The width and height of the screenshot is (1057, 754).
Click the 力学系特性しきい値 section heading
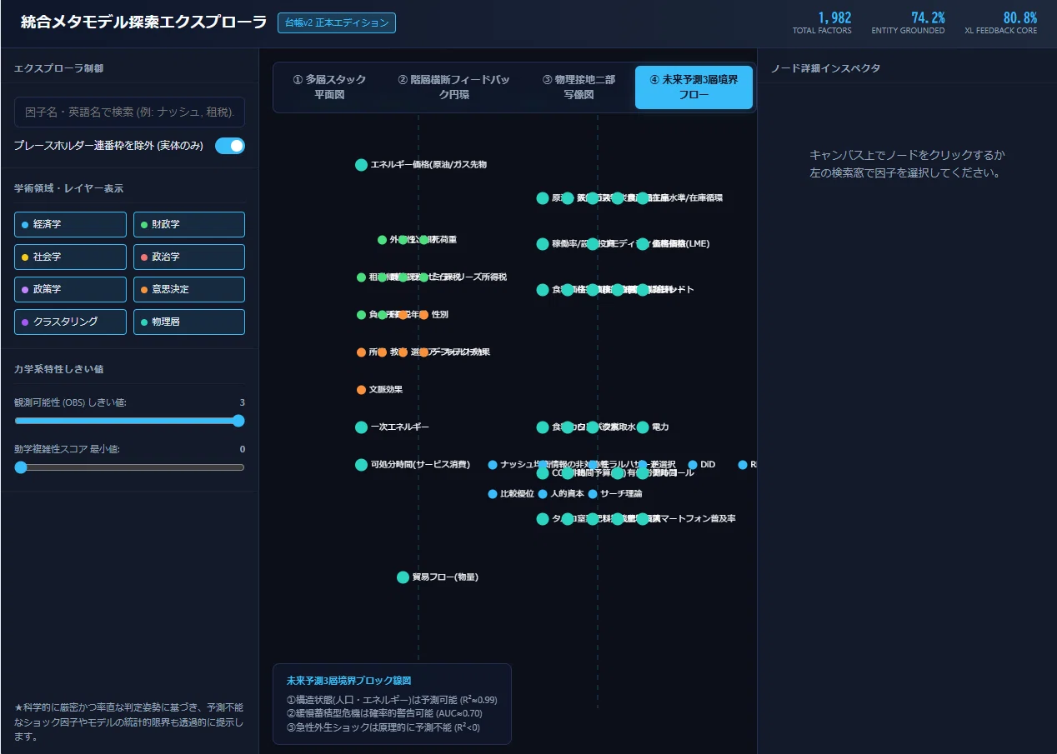click(58, 369)
